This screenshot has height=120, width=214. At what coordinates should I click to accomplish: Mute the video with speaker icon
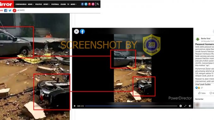tap(190, 106)
